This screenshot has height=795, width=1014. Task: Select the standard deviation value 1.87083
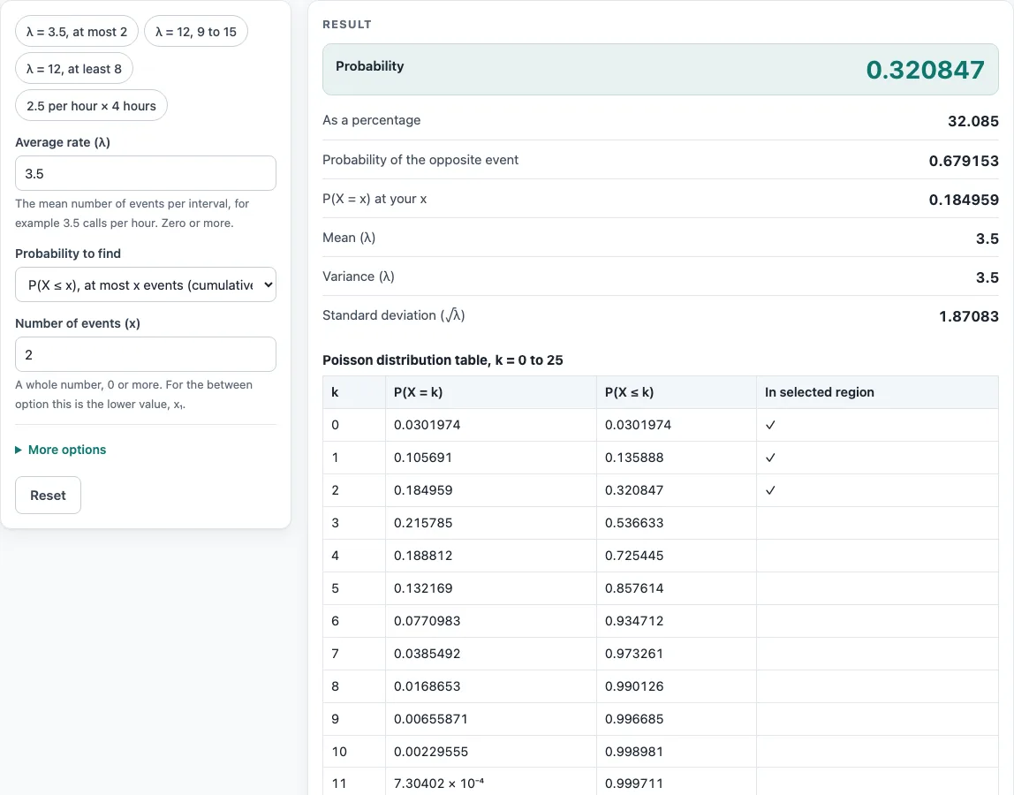coord(969,316)
